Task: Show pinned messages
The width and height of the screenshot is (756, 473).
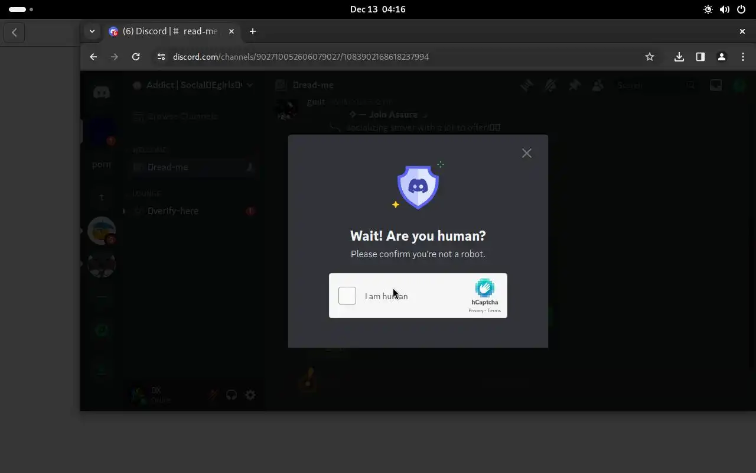Action: (573, 85)
